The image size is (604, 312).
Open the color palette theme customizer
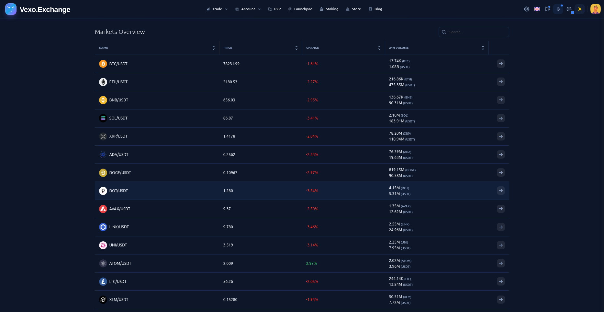(569, 9)
